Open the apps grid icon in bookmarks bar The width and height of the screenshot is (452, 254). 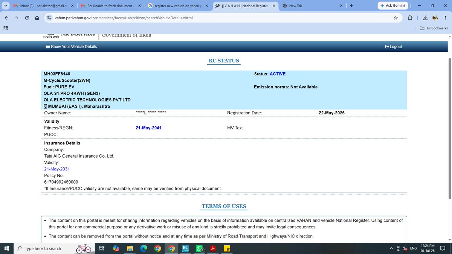(x=5, y=28)
